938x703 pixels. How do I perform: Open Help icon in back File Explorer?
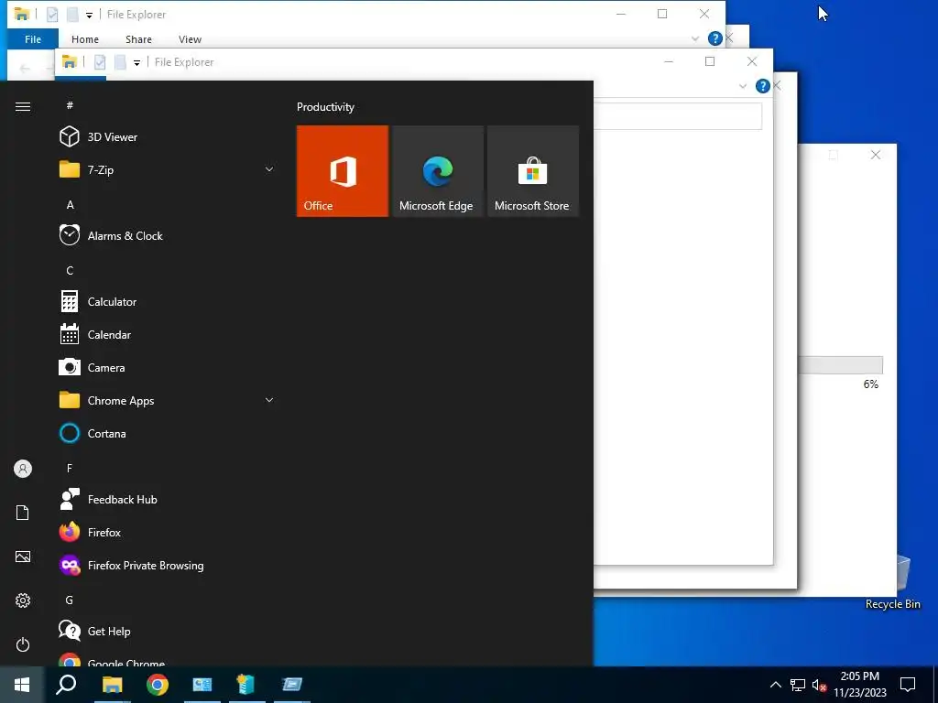pos(714,38)
